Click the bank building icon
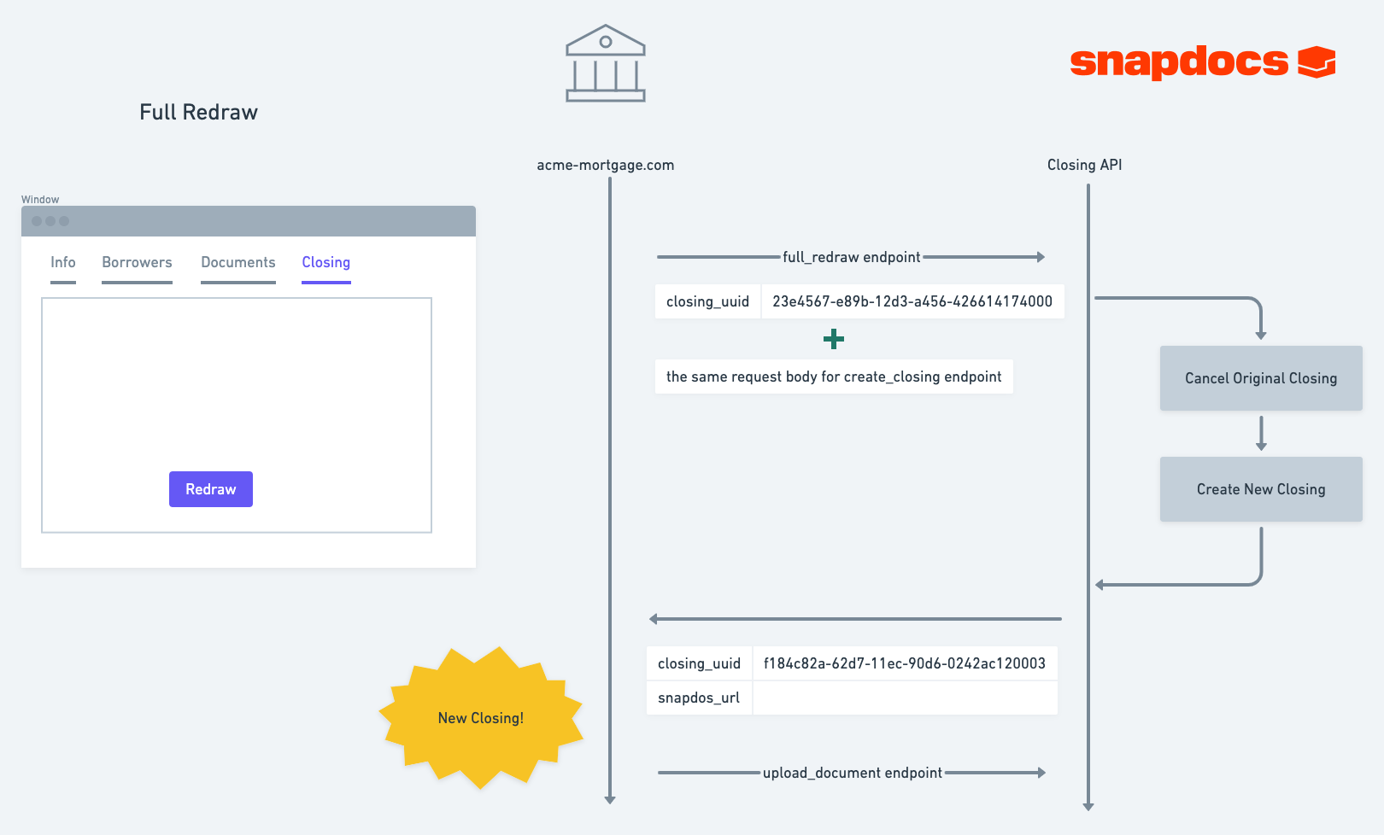 click(x=606, y=63)
